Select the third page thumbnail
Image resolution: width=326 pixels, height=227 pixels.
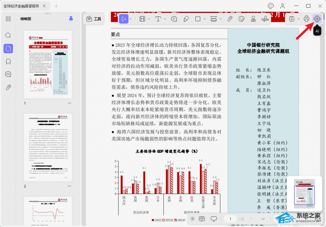(x=48, y=211)
